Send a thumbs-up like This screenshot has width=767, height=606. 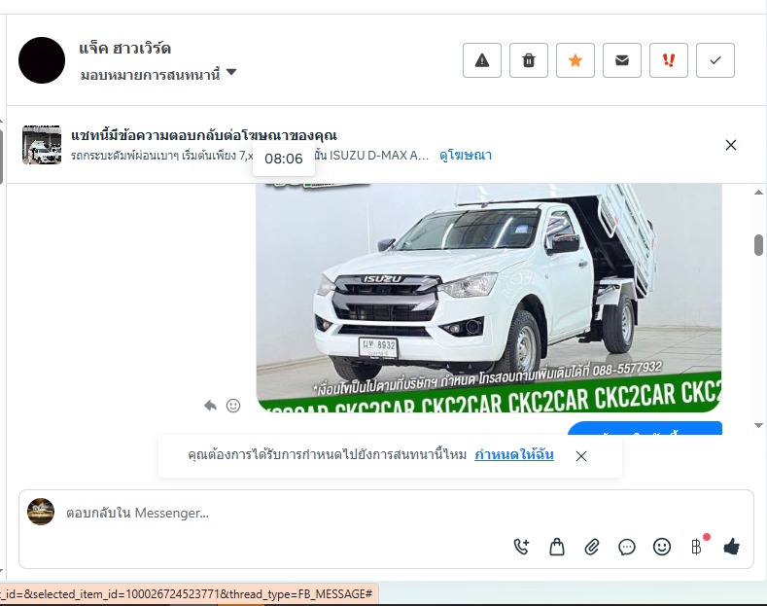pos(732,547)
